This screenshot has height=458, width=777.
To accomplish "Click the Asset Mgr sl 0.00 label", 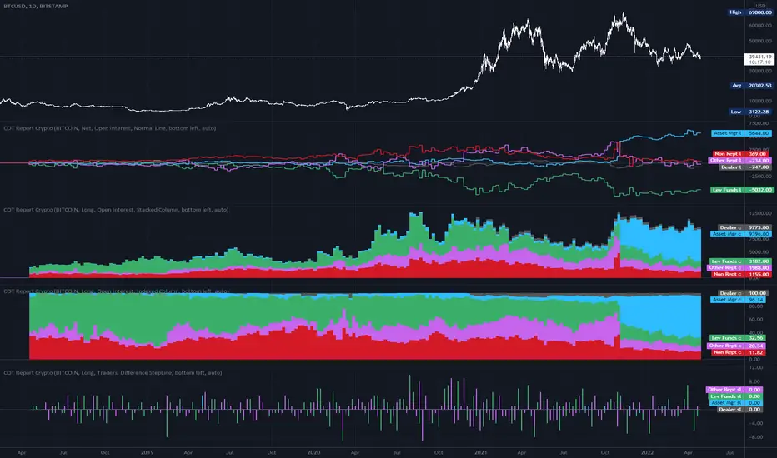I will [x=736, y=402].
